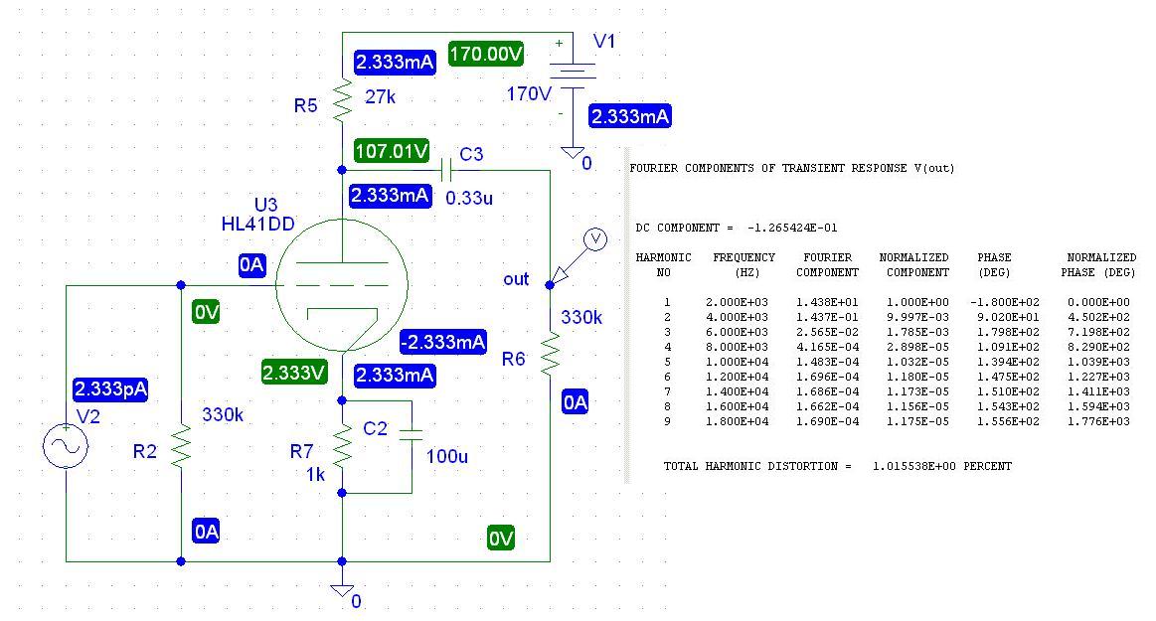Image resolution: width=1156 pixels, height=621 pixels.
Task: Click the V2 AC voltage source symbol
Action: tap(66, 446)
